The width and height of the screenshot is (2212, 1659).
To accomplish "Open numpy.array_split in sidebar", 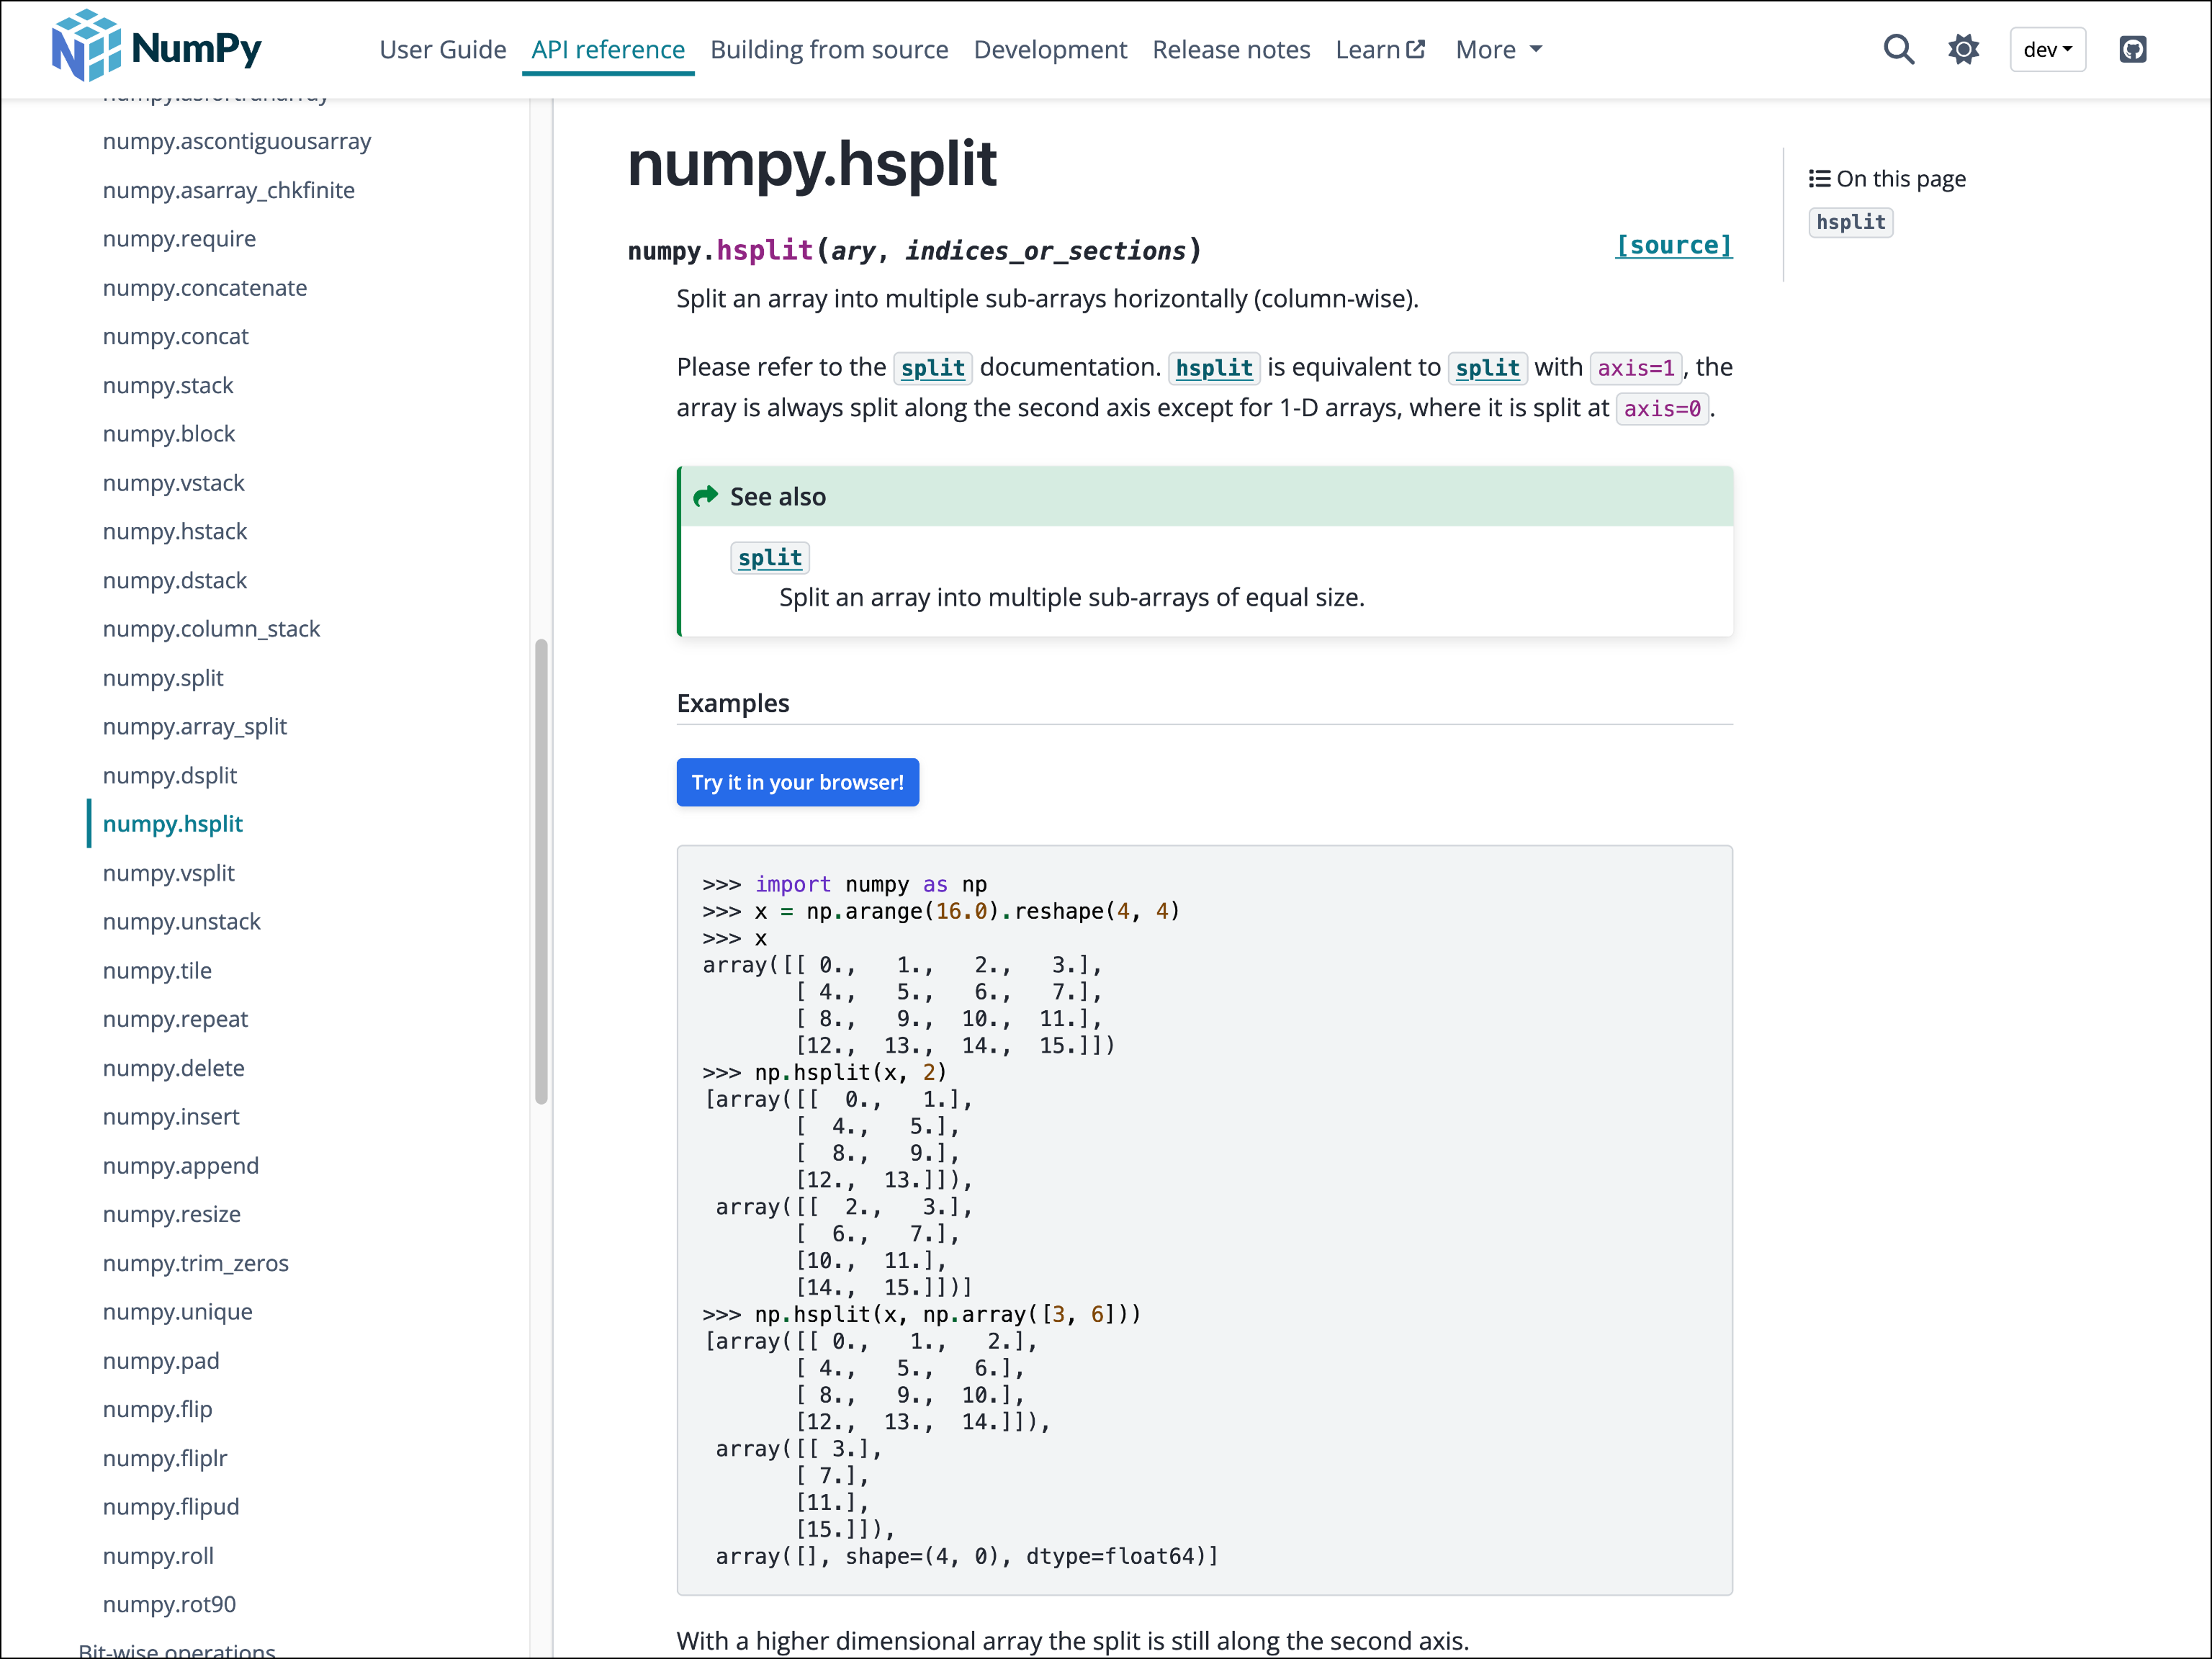I will point(195,726).
